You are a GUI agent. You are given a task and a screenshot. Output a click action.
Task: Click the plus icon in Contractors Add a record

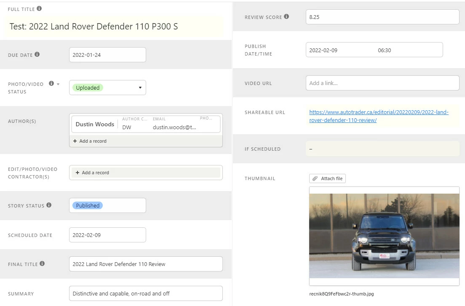(x=77, y=173)
